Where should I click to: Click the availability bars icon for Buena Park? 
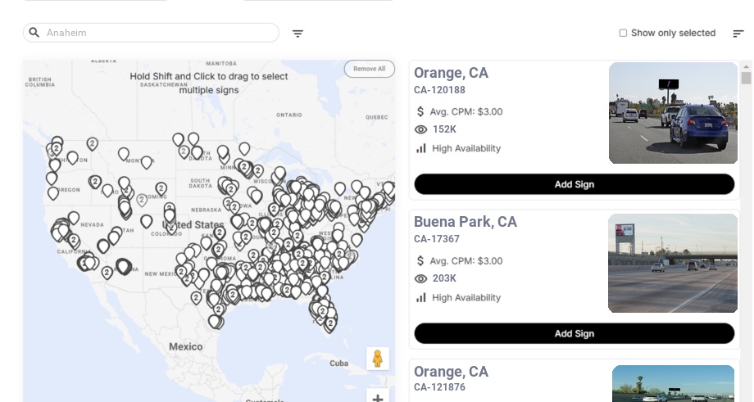pos(421,297)
